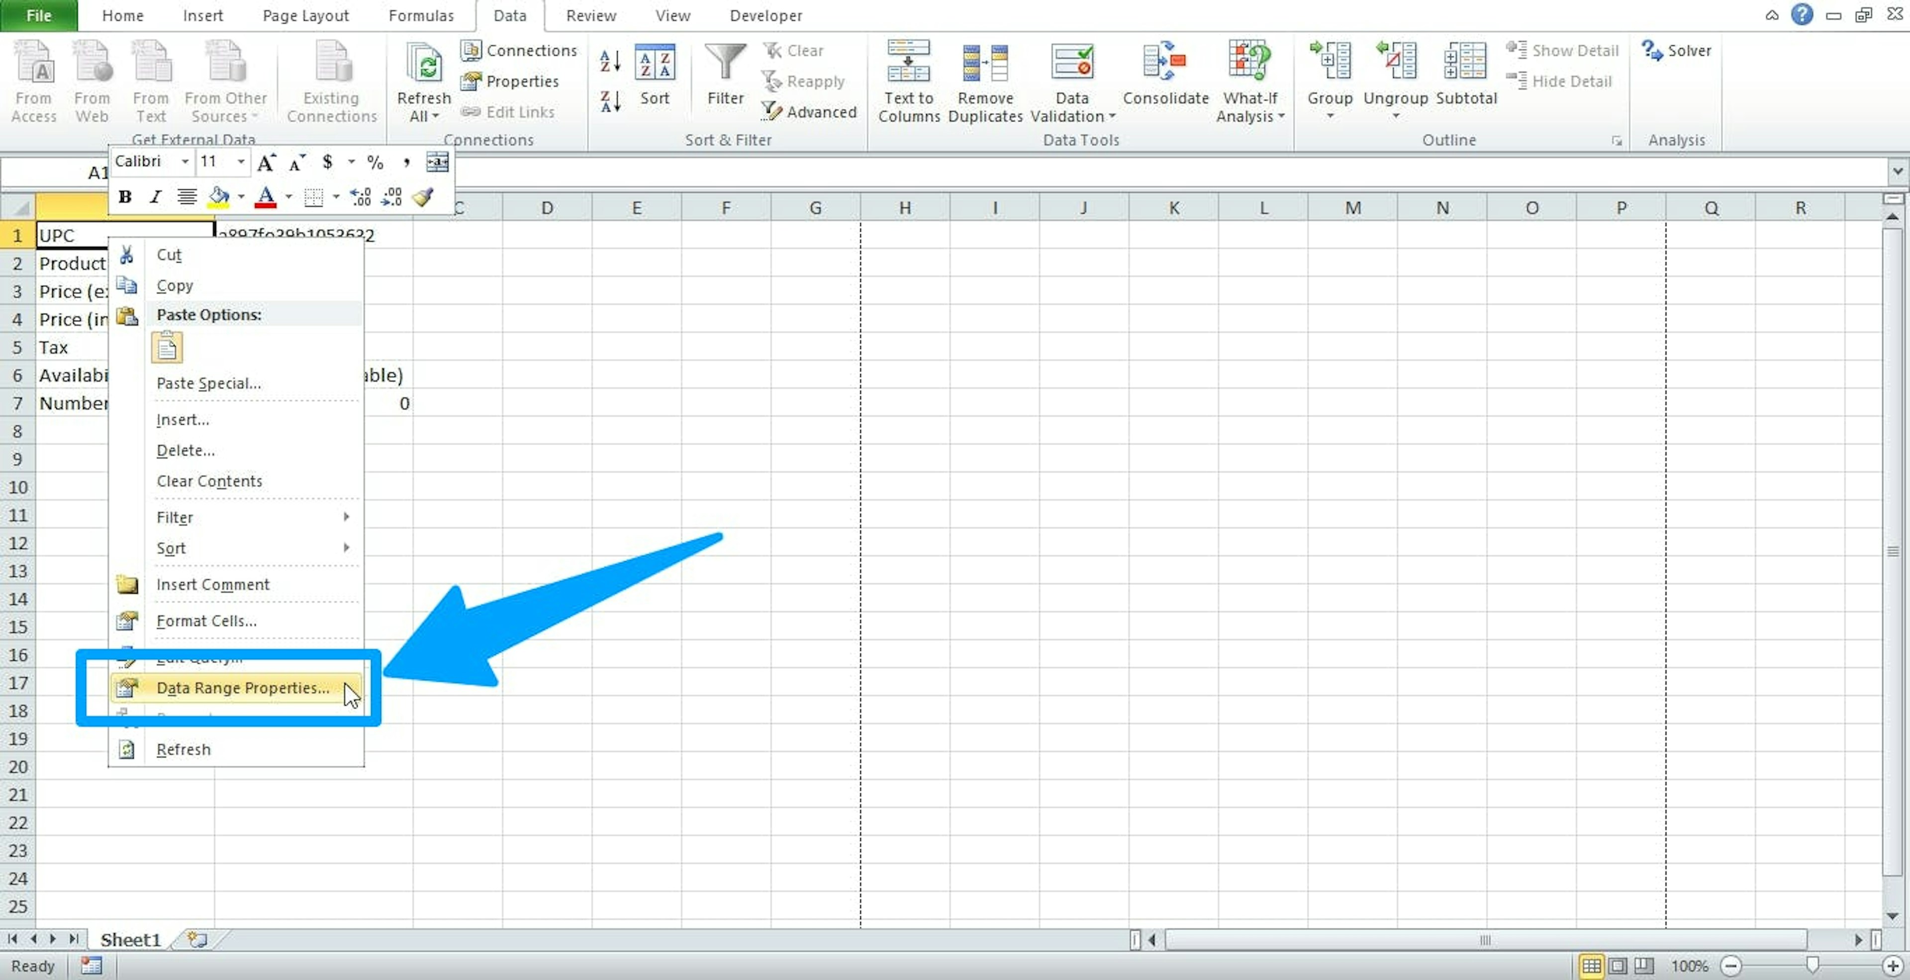Open the font size 11 dropdown
This screenshot has height=980, width=1910.
(241, 162)
